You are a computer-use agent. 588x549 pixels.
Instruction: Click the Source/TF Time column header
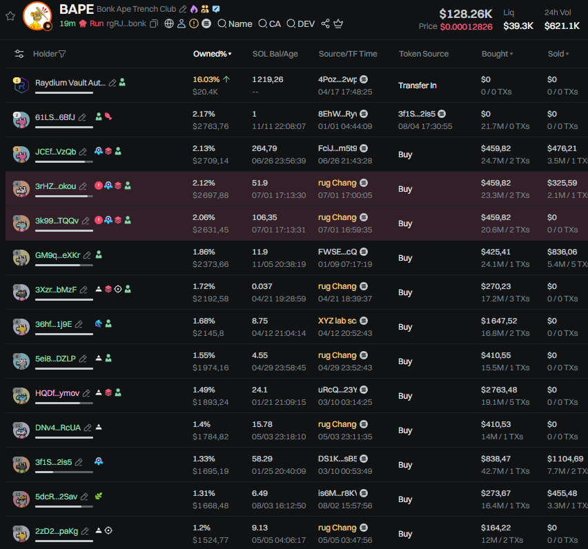(x=348, y=54)
